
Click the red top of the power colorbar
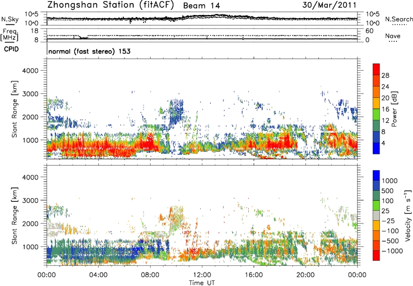point(376,69)
